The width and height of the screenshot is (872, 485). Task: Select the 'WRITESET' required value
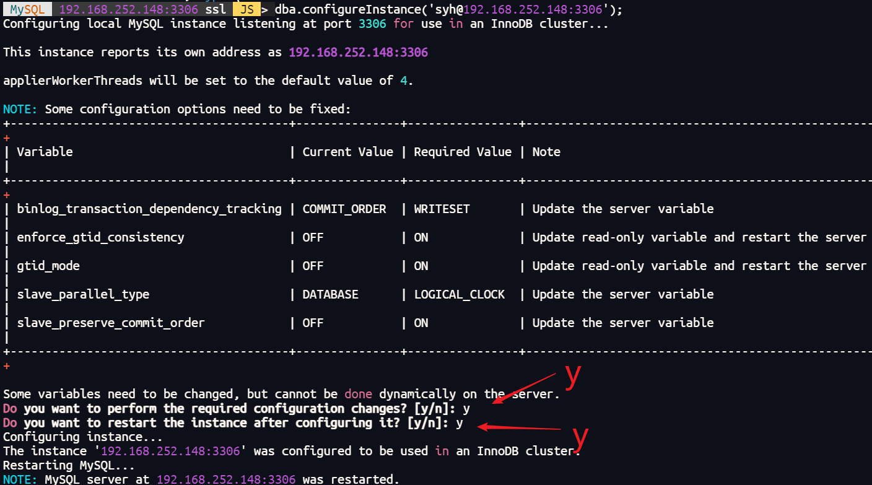tap(442, 209)
